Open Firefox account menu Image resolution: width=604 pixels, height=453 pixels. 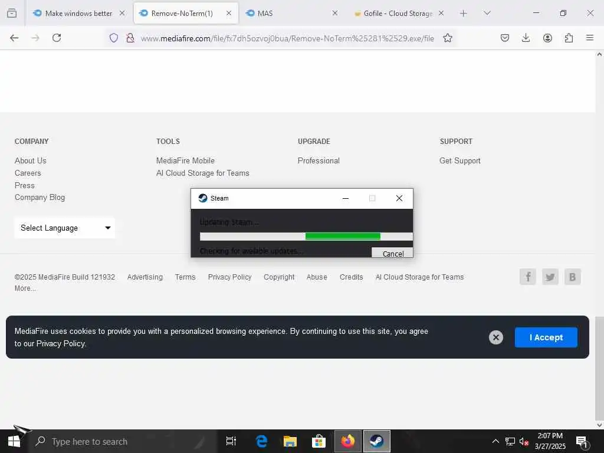(547, 38)
